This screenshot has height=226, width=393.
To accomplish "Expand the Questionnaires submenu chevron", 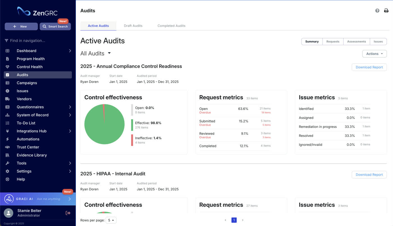I will click(70, 107).
